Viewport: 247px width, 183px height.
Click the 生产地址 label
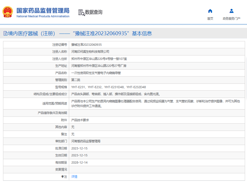(61, 66)
